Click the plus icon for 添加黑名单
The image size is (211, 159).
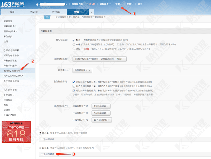pos(42,139)
